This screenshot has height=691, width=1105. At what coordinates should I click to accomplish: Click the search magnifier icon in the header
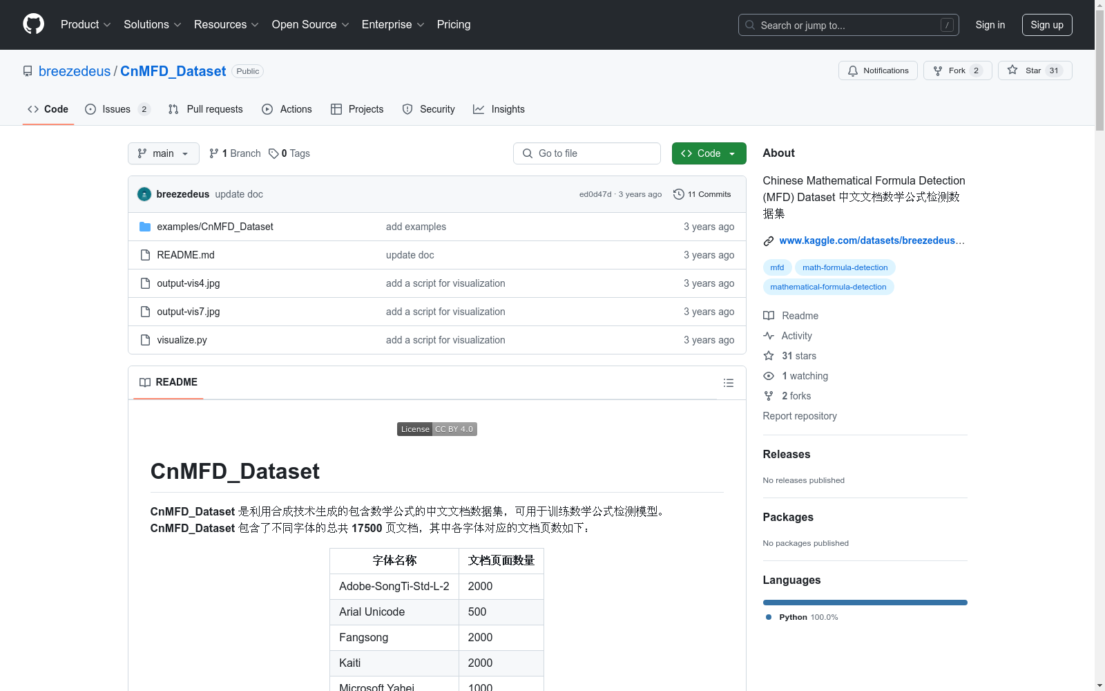click(750, 25)
